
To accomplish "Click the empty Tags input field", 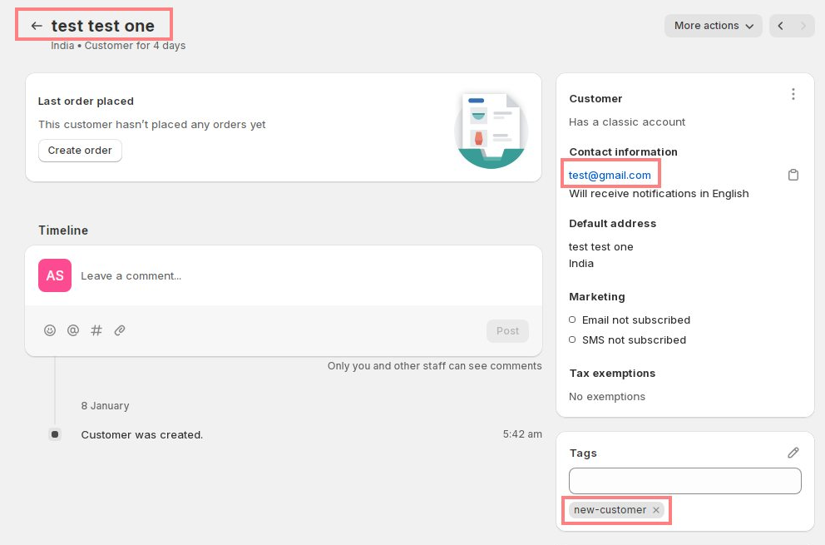I will (684, 481).
